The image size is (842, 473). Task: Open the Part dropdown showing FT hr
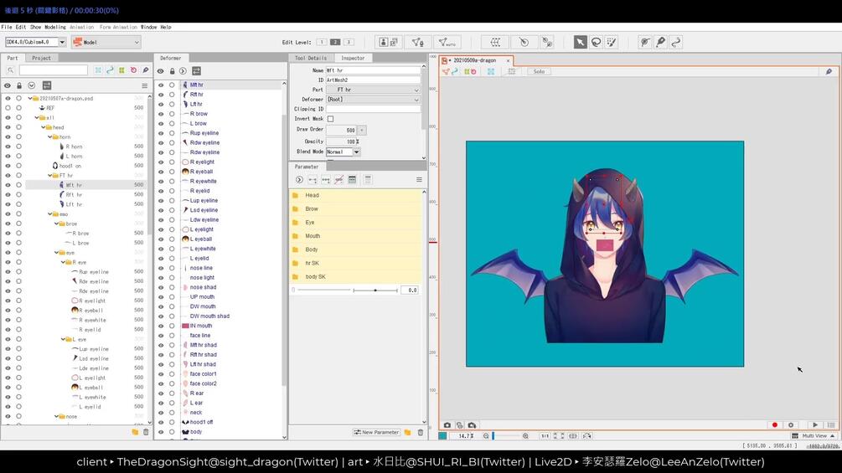(x=373, y=90)
